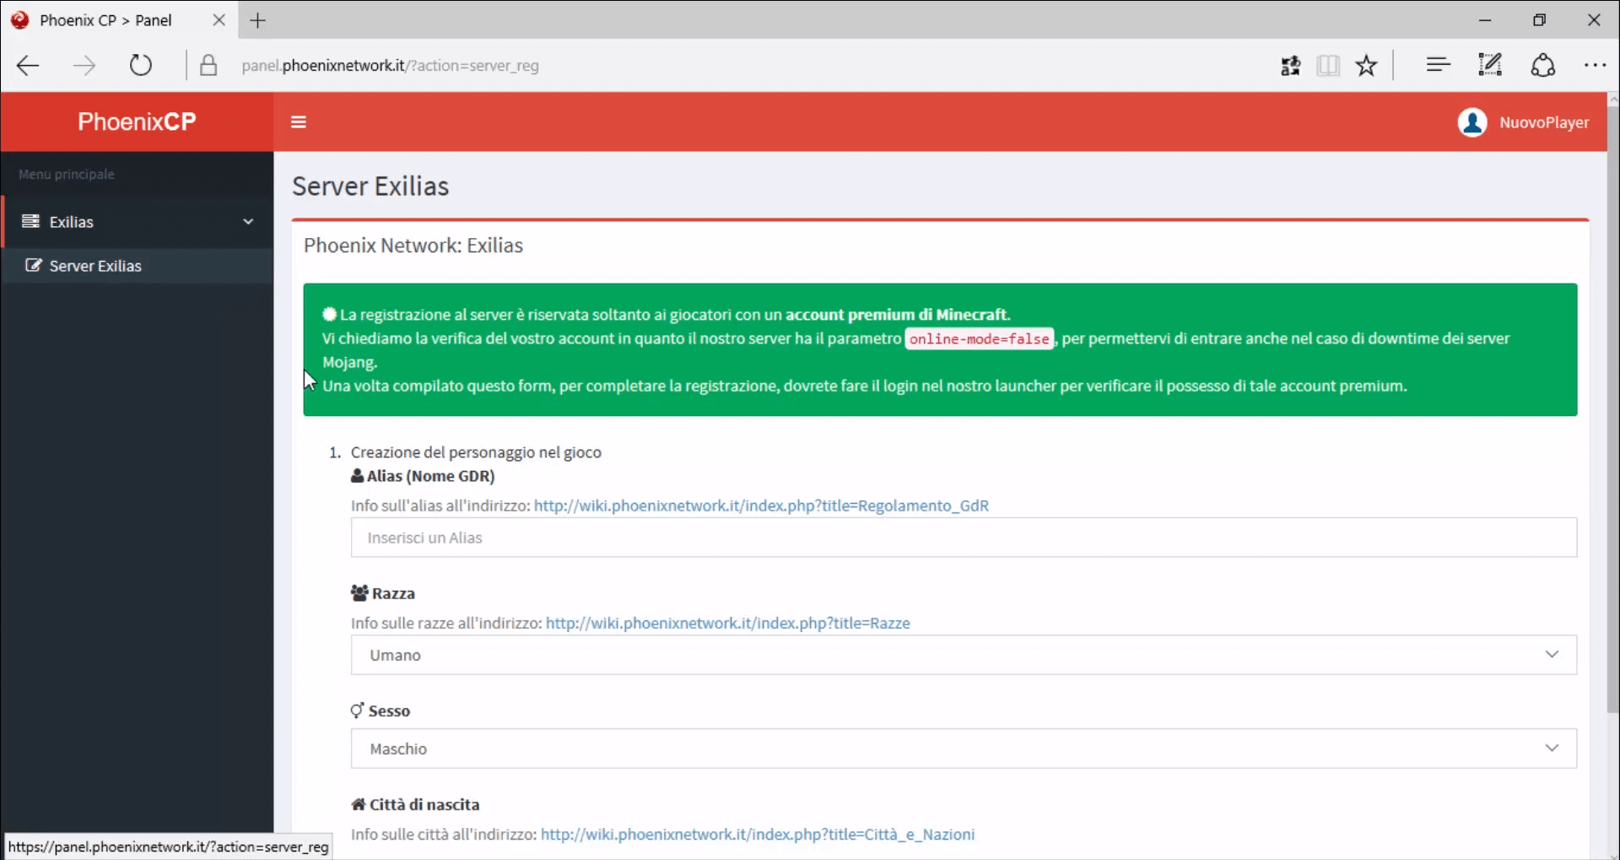The image size is (1620, 860).
Task: Open the Regolamento_GdR wiki link
Action: (760, 506)
